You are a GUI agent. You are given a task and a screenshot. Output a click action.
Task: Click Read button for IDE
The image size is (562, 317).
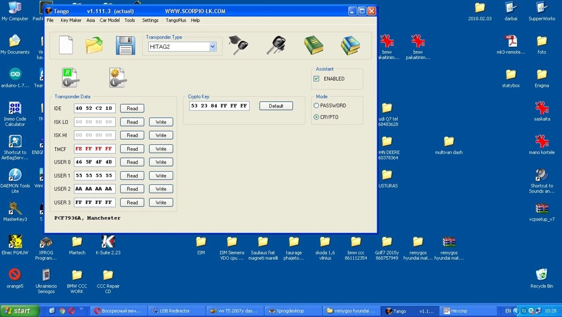132,108
